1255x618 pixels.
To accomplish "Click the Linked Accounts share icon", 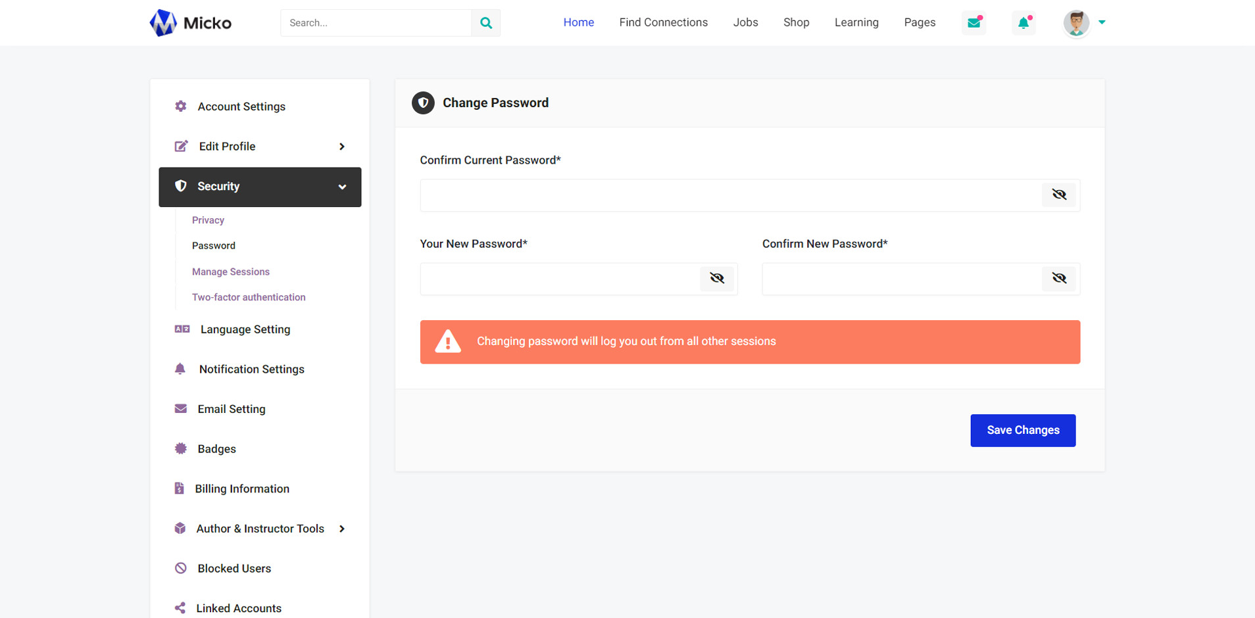I will click(x=180, y=608).
